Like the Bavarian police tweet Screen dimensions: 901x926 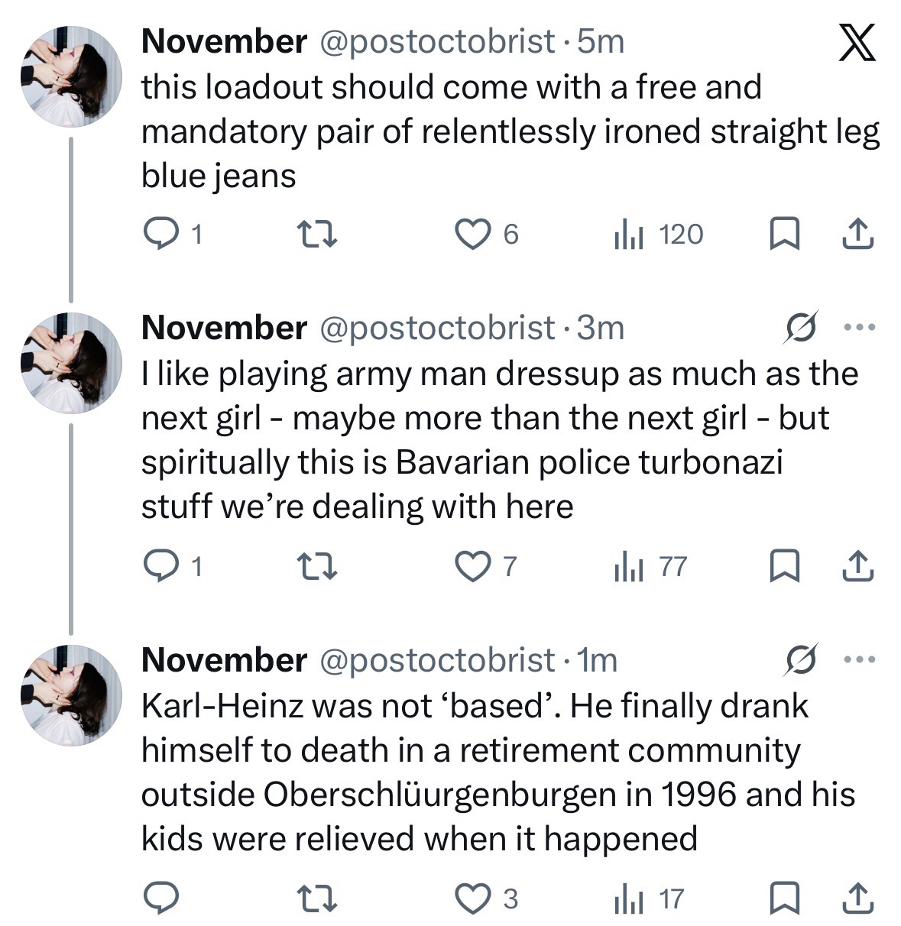(473, 566)
